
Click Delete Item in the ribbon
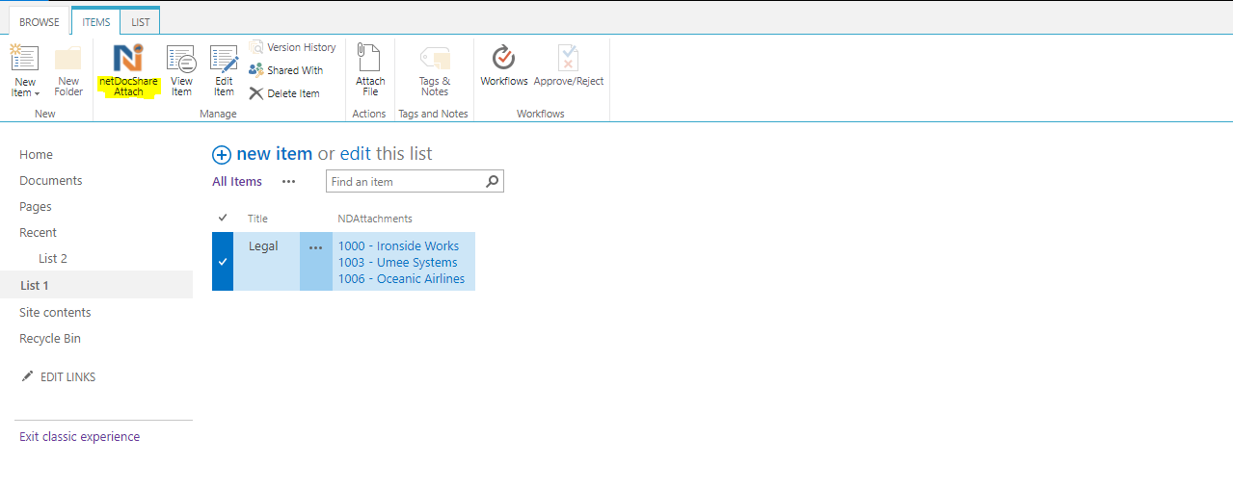point(284,93)
